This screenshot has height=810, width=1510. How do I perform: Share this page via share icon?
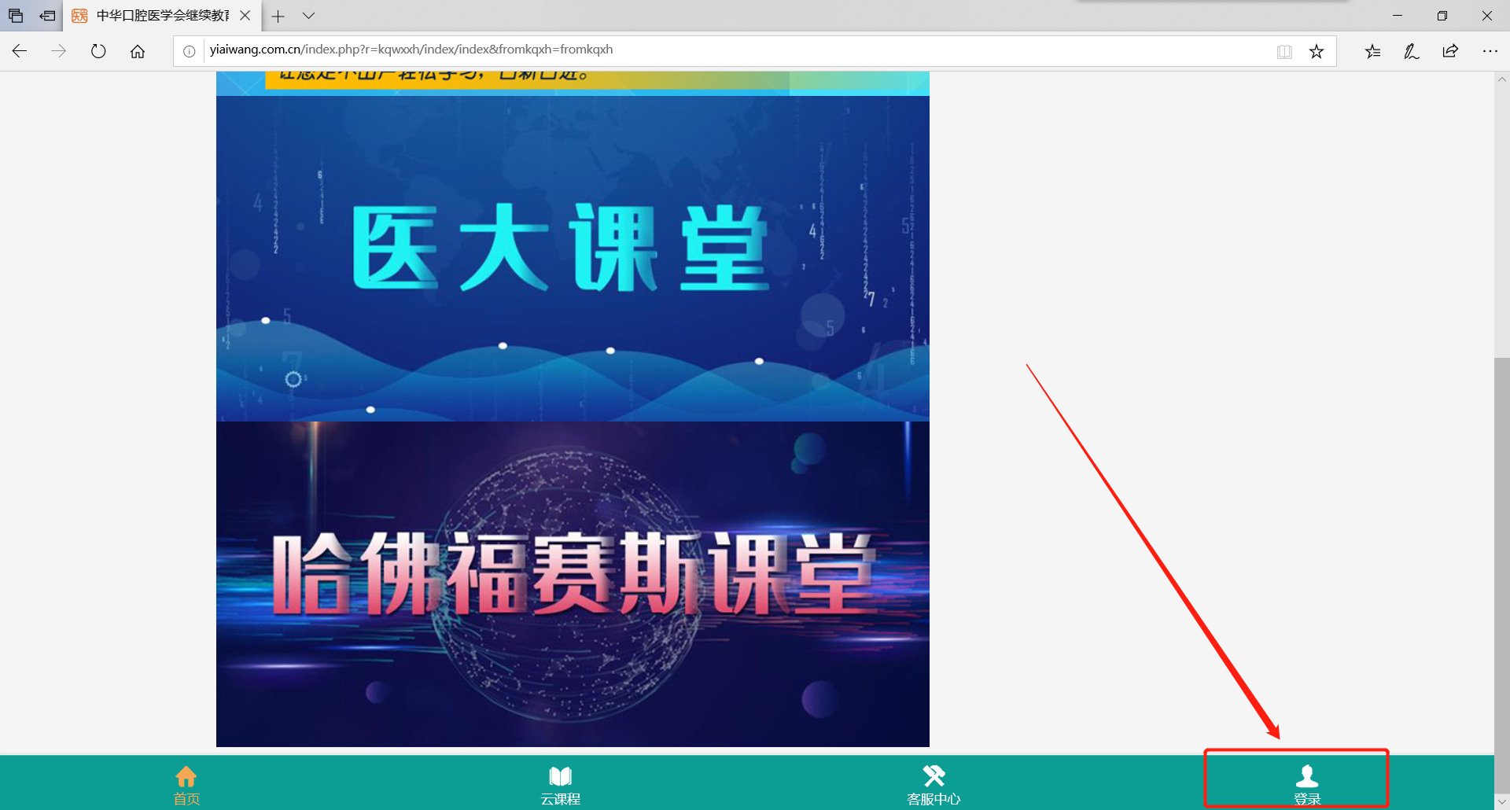tap(1450, 51)
